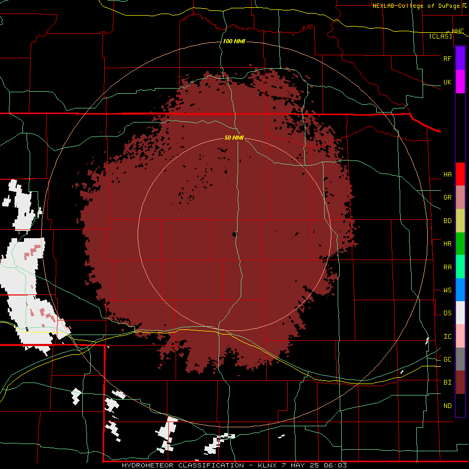Click the BI dark red legend swatch
Image resolution: width=469 pixels, height=469 pixels.
460,382
